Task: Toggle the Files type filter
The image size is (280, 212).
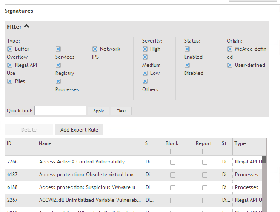Action: (x=10, y=81)
